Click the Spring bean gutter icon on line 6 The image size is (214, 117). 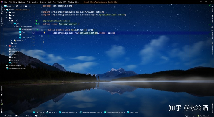pos(37,21)
